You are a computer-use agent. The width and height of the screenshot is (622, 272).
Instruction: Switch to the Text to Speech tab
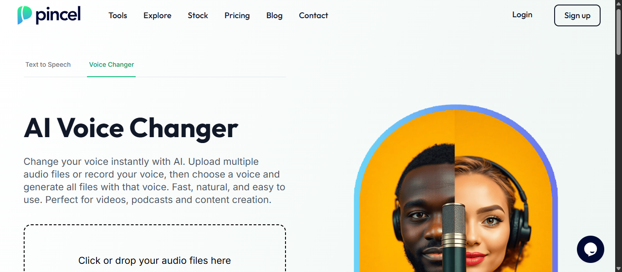click(48, 64)
